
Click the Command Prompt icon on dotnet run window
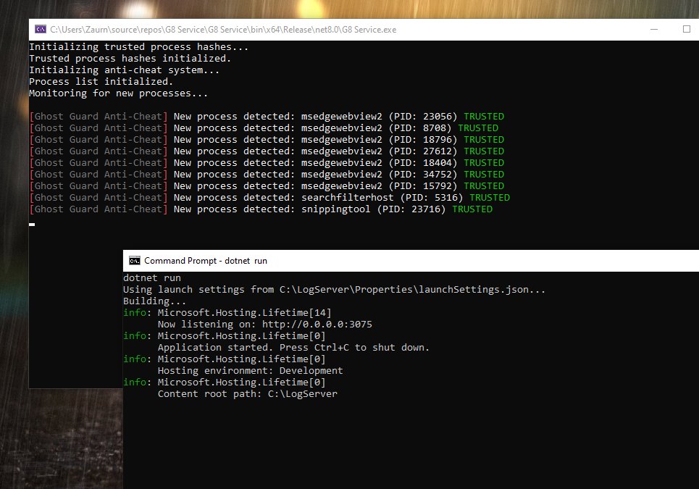(x=135, y=260)
